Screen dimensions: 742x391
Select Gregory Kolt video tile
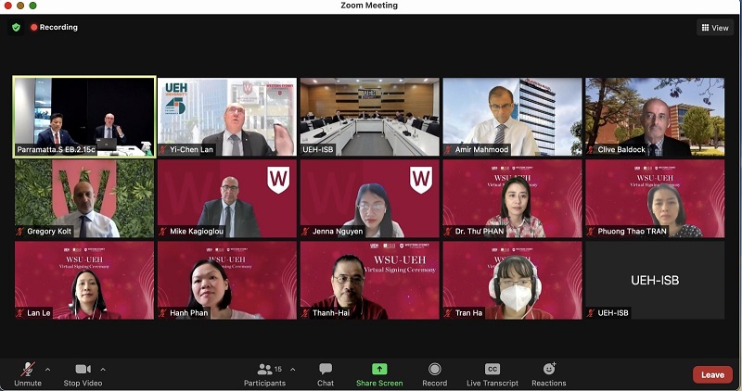pos(84,198)
